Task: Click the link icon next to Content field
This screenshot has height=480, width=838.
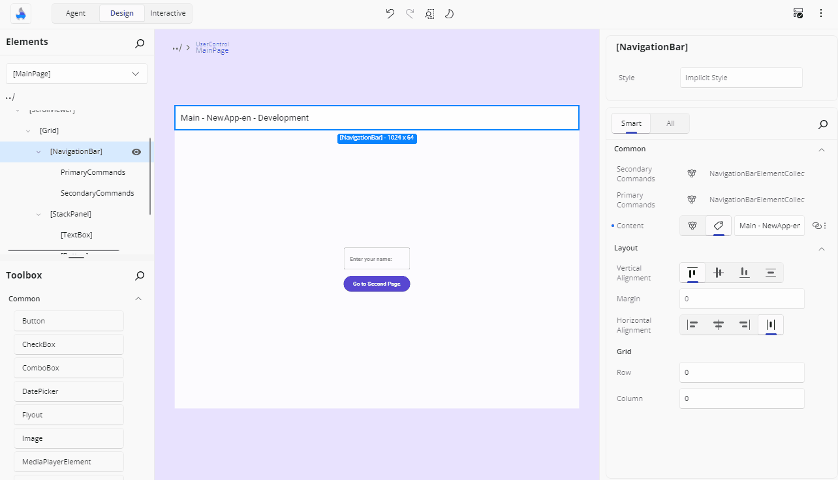Action: pos(818,225)
